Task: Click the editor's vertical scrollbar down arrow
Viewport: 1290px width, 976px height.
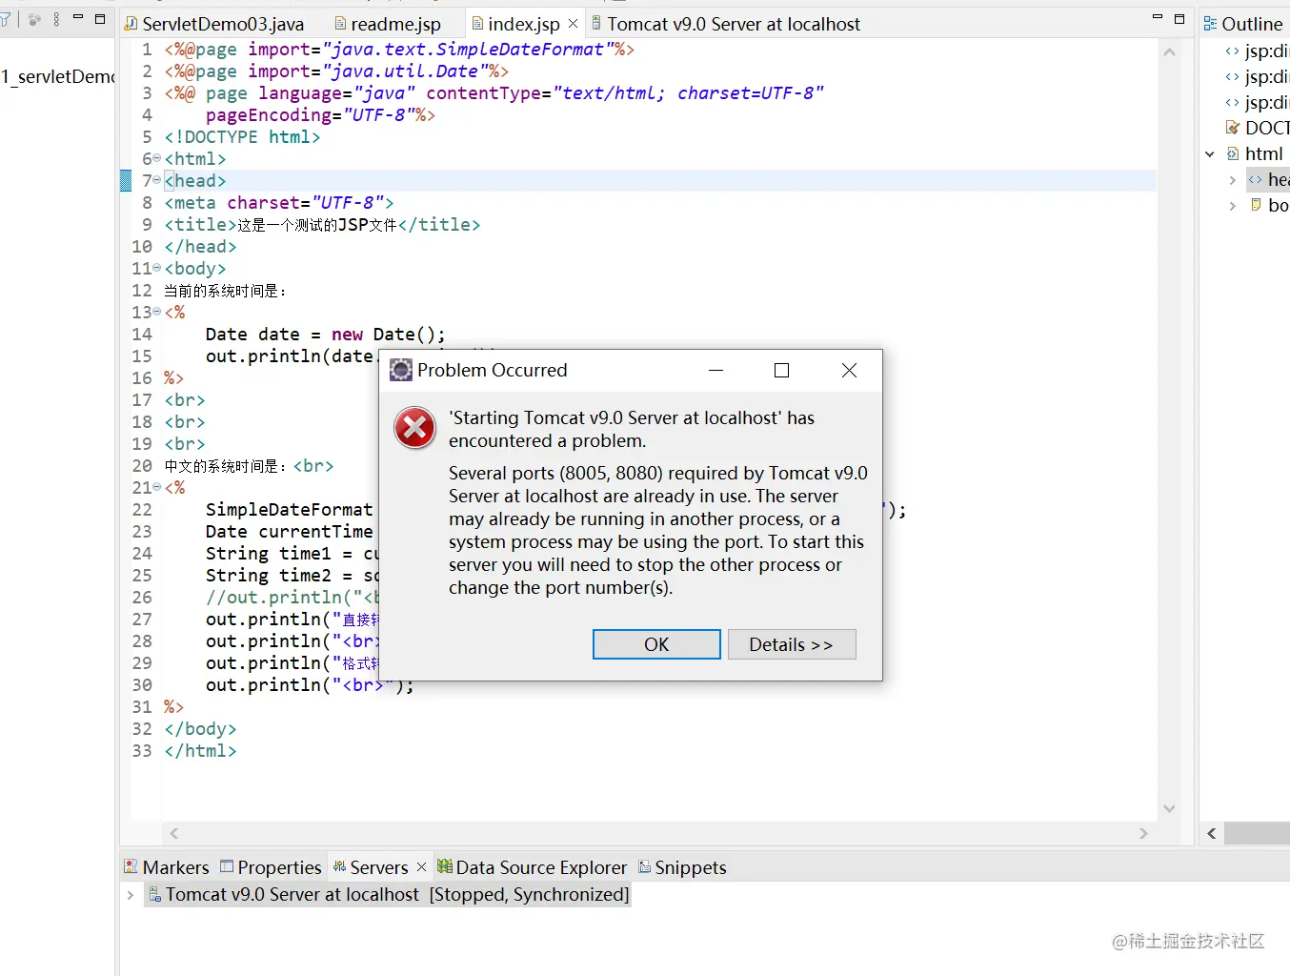Action: point(1170,808)
